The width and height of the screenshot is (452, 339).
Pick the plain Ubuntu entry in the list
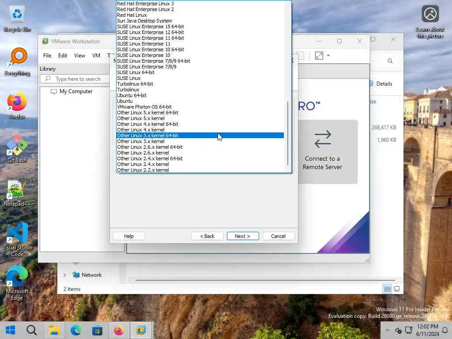(200, 101)
